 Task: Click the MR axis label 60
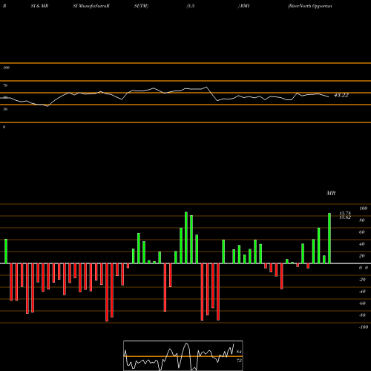(x=362, y=232)
